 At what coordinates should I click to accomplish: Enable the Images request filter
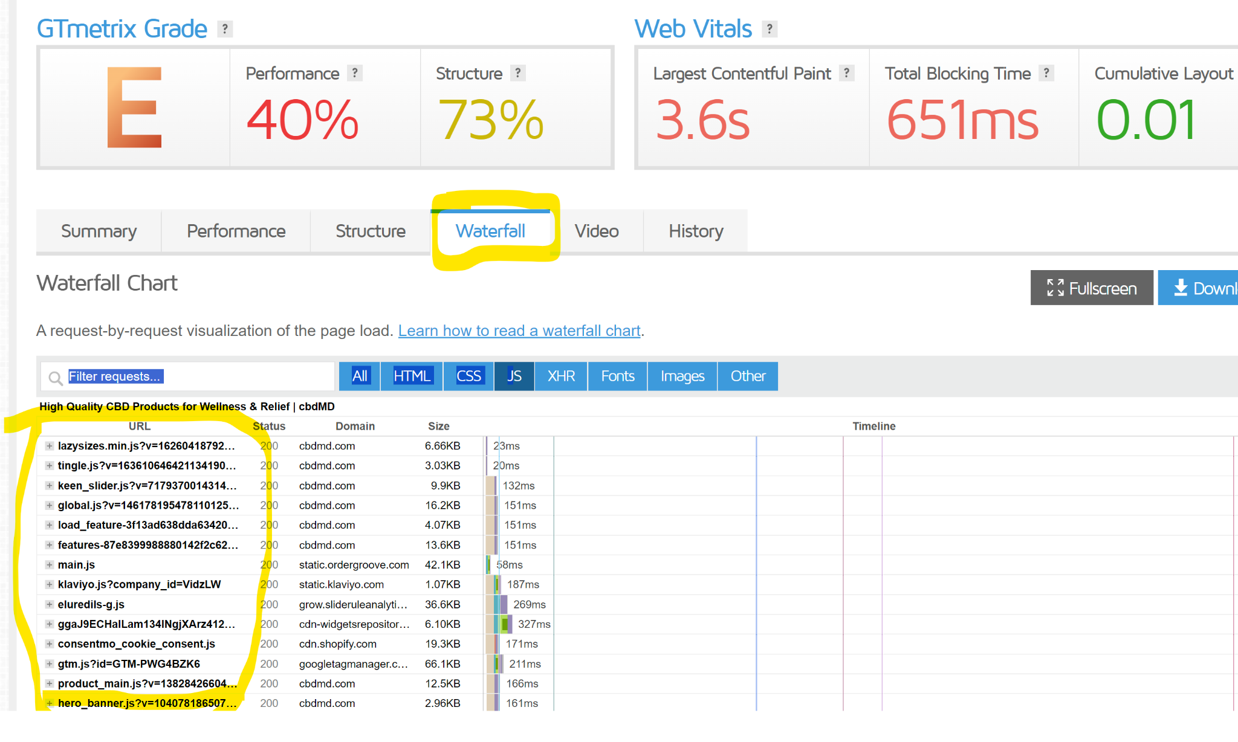click(x=682, y=376)
